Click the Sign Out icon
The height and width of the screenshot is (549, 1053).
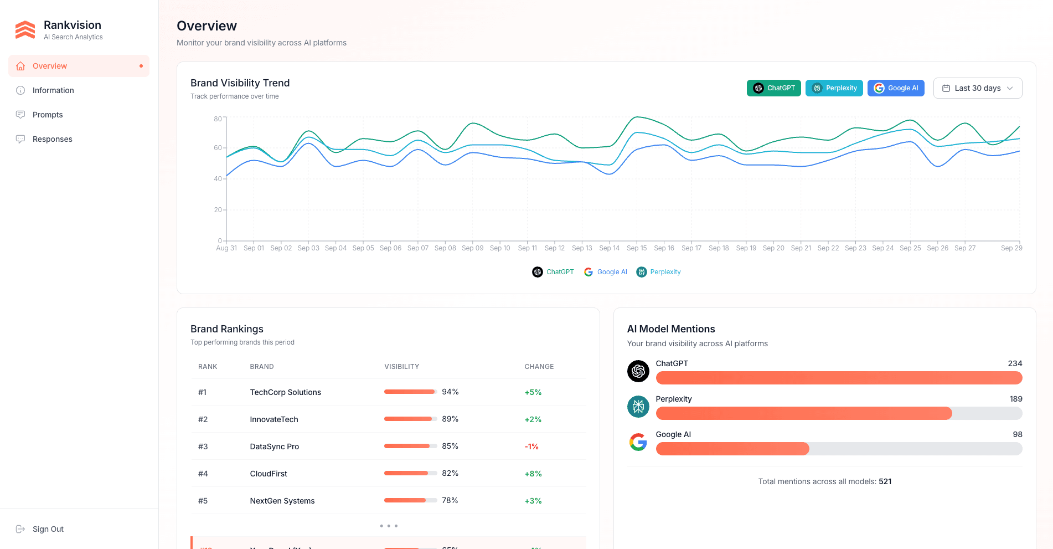click(x=20, y=529)
